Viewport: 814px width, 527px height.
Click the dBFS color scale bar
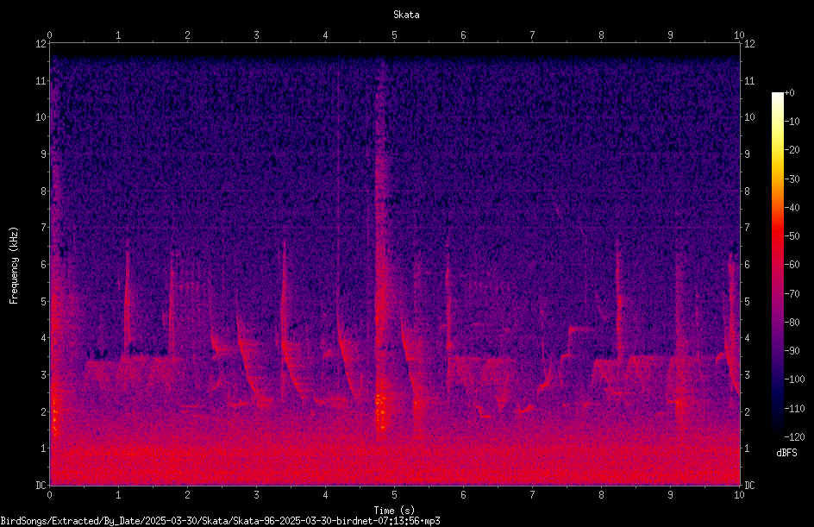[x=777, y=265]
